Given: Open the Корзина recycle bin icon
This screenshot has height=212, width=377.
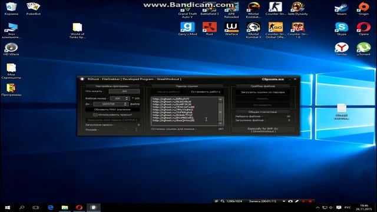Looking at the screenshot, I should point(11,9).
